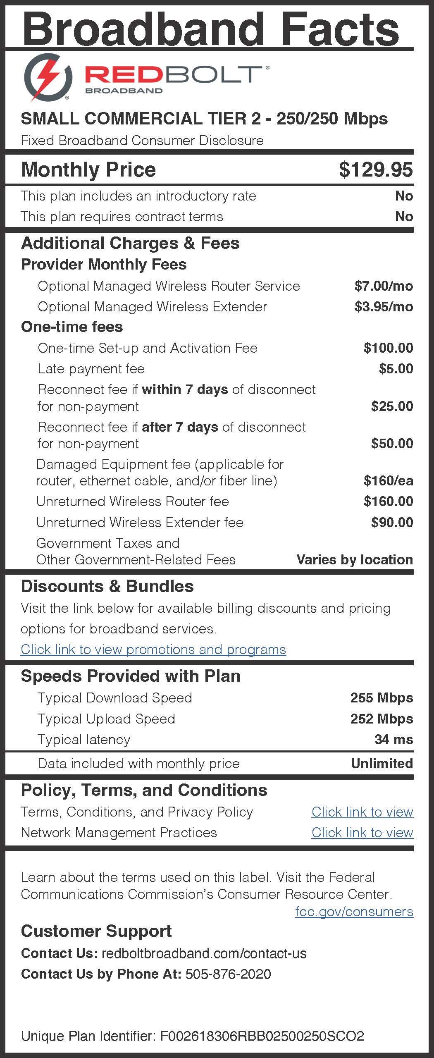Click the Customer Support heading
This screenshot has height=1058, width=434.
pos(96,931)
